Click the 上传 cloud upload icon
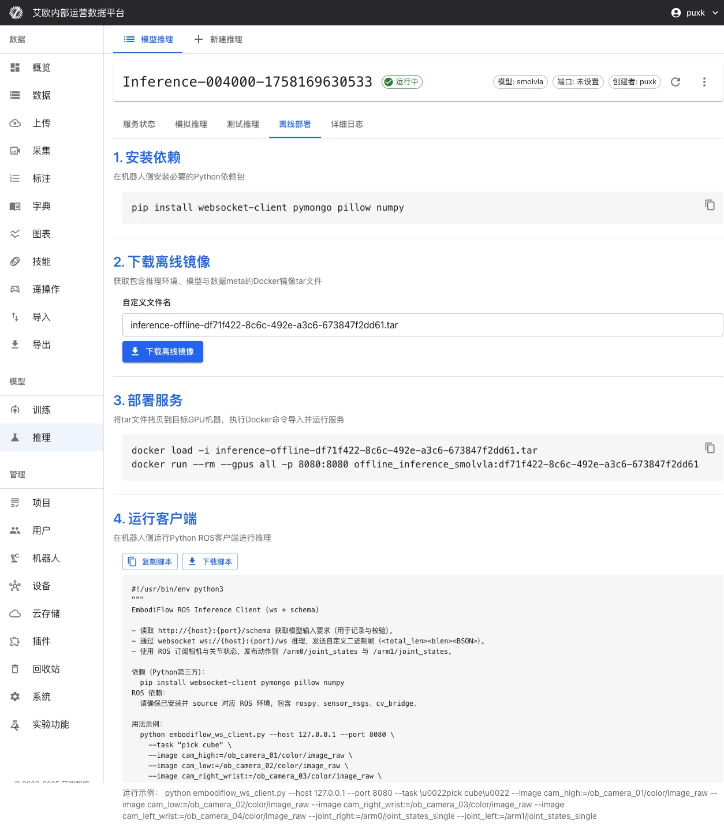The width and height of the screenshot is (724, 831). pyautogui.click(x=15, y=123)
